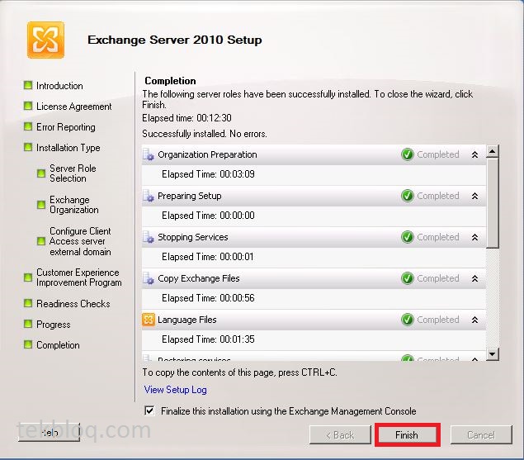
Task: Click green checkmark for Organization Preparation
Action: point(408,154)
